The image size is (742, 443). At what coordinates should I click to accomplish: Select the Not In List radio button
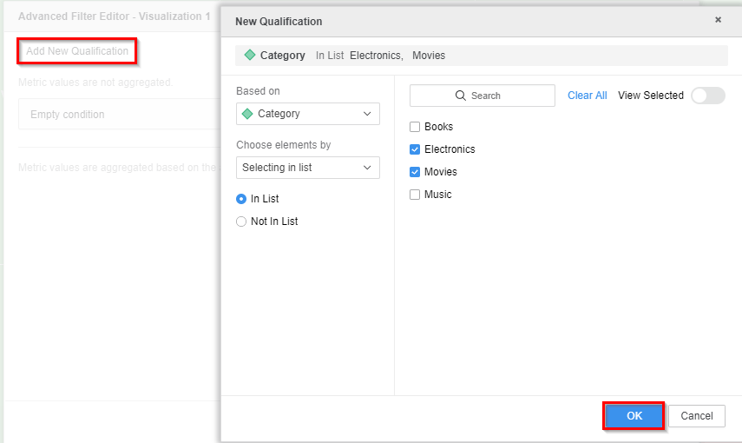click(x=241, y=221)
